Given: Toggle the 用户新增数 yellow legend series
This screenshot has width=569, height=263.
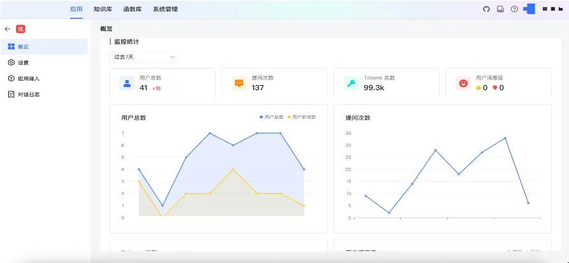Looking at the screenshot, I should [302, 117].
